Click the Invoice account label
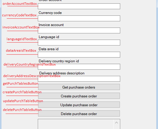Screen dimensions: 158x129 point(51,25)
